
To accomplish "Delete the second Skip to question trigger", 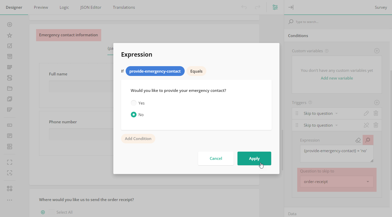I will coord(376,125).
